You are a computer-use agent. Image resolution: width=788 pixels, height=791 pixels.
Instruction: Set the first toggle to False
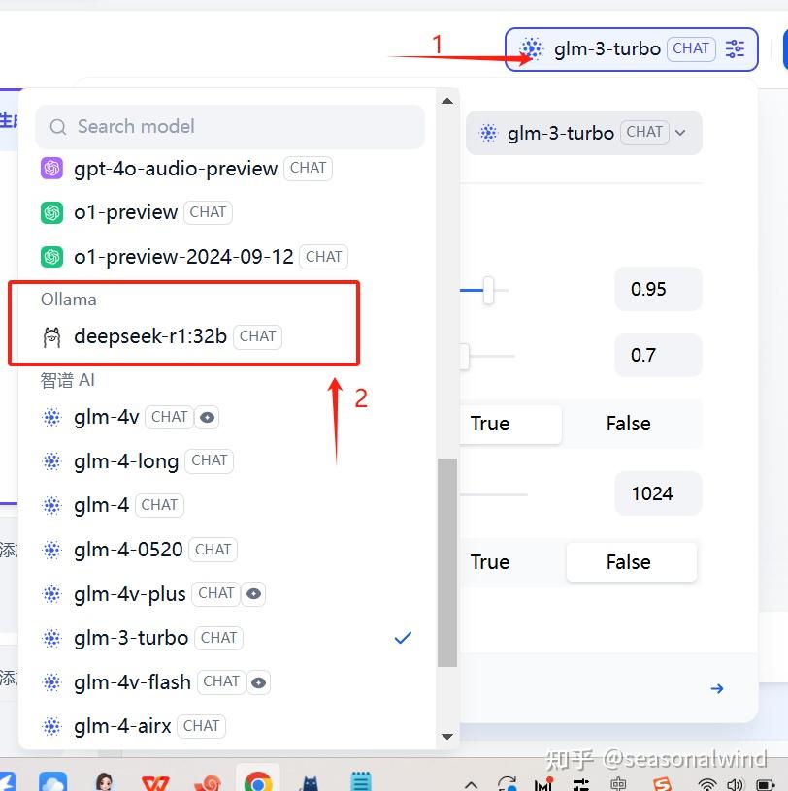[628, 424]
